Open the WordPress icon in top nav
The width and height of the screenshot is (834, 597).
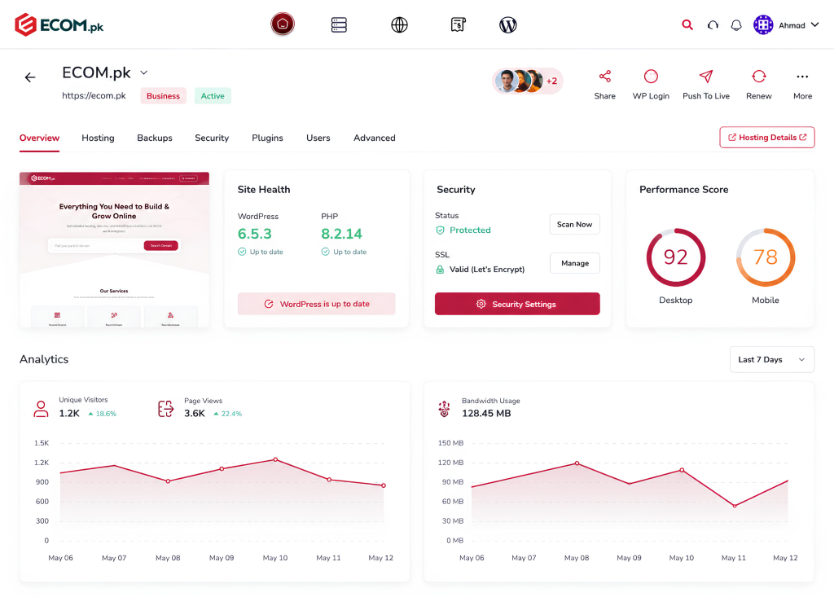pos(508,25)
